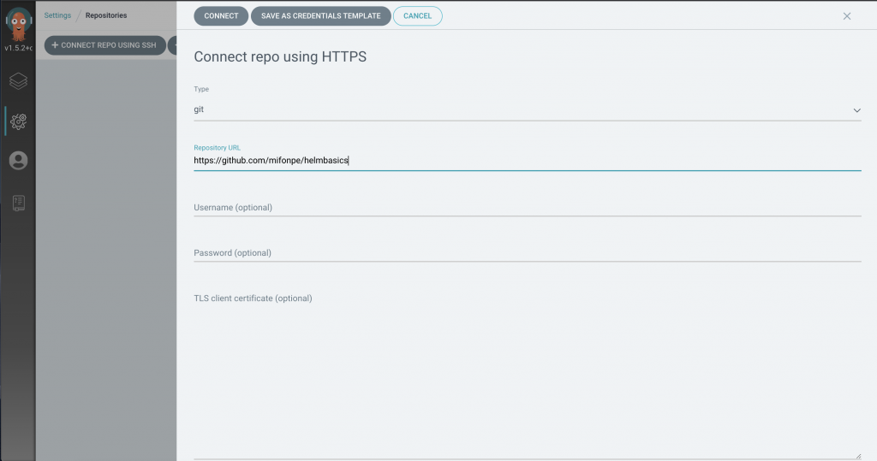Click the Connect repo using HTTPS heading
Image resolution: width=877 pixels, height=461 pixels.
(x=280, y=56)
